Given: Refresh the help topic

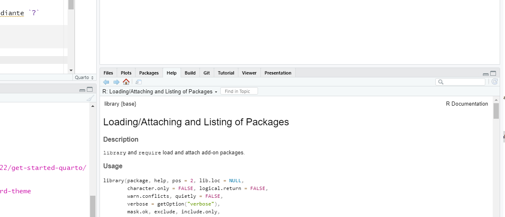Looking at the screenshot, I should tap(494, 82).
